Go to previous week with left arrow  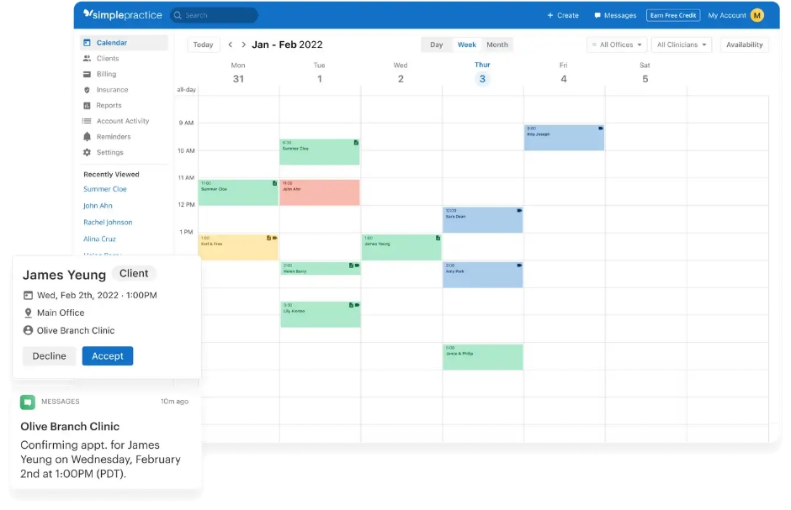[231, 45]
